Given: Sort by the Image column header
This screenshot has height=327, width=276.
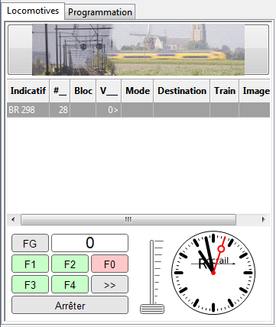Looking at the screenshot, I should pyautogui.click(x=255, y=91).
